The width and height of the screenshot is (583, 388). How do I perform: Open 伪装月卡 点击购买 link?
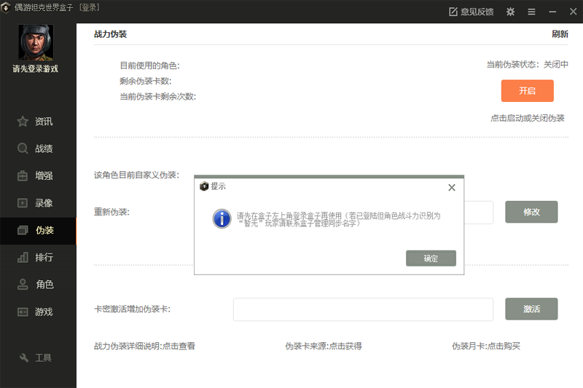[486, 346]
